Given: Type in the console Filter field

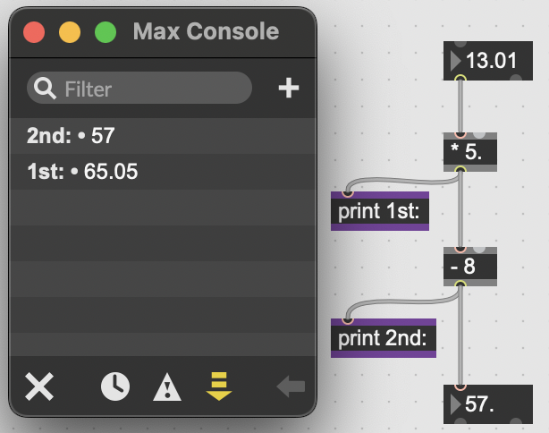Looking at the screenshot, I should [152, 89].
